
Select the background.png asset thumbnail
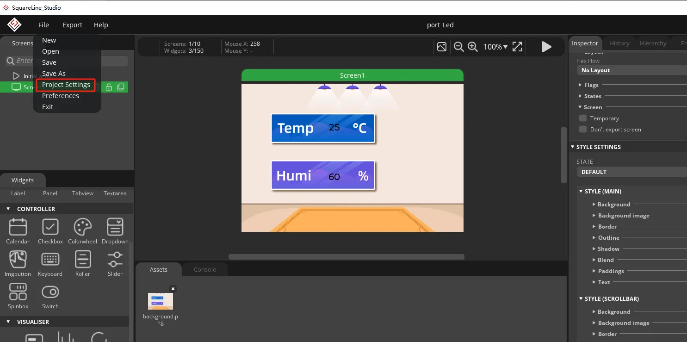(x=161, y=301)
